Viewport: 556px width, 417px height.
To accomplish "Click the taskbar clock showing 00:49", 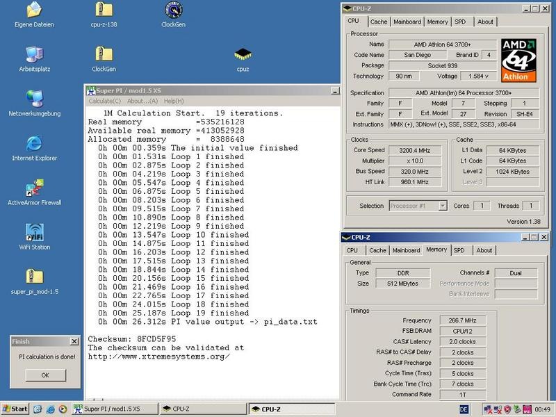I will click(543, 409).
